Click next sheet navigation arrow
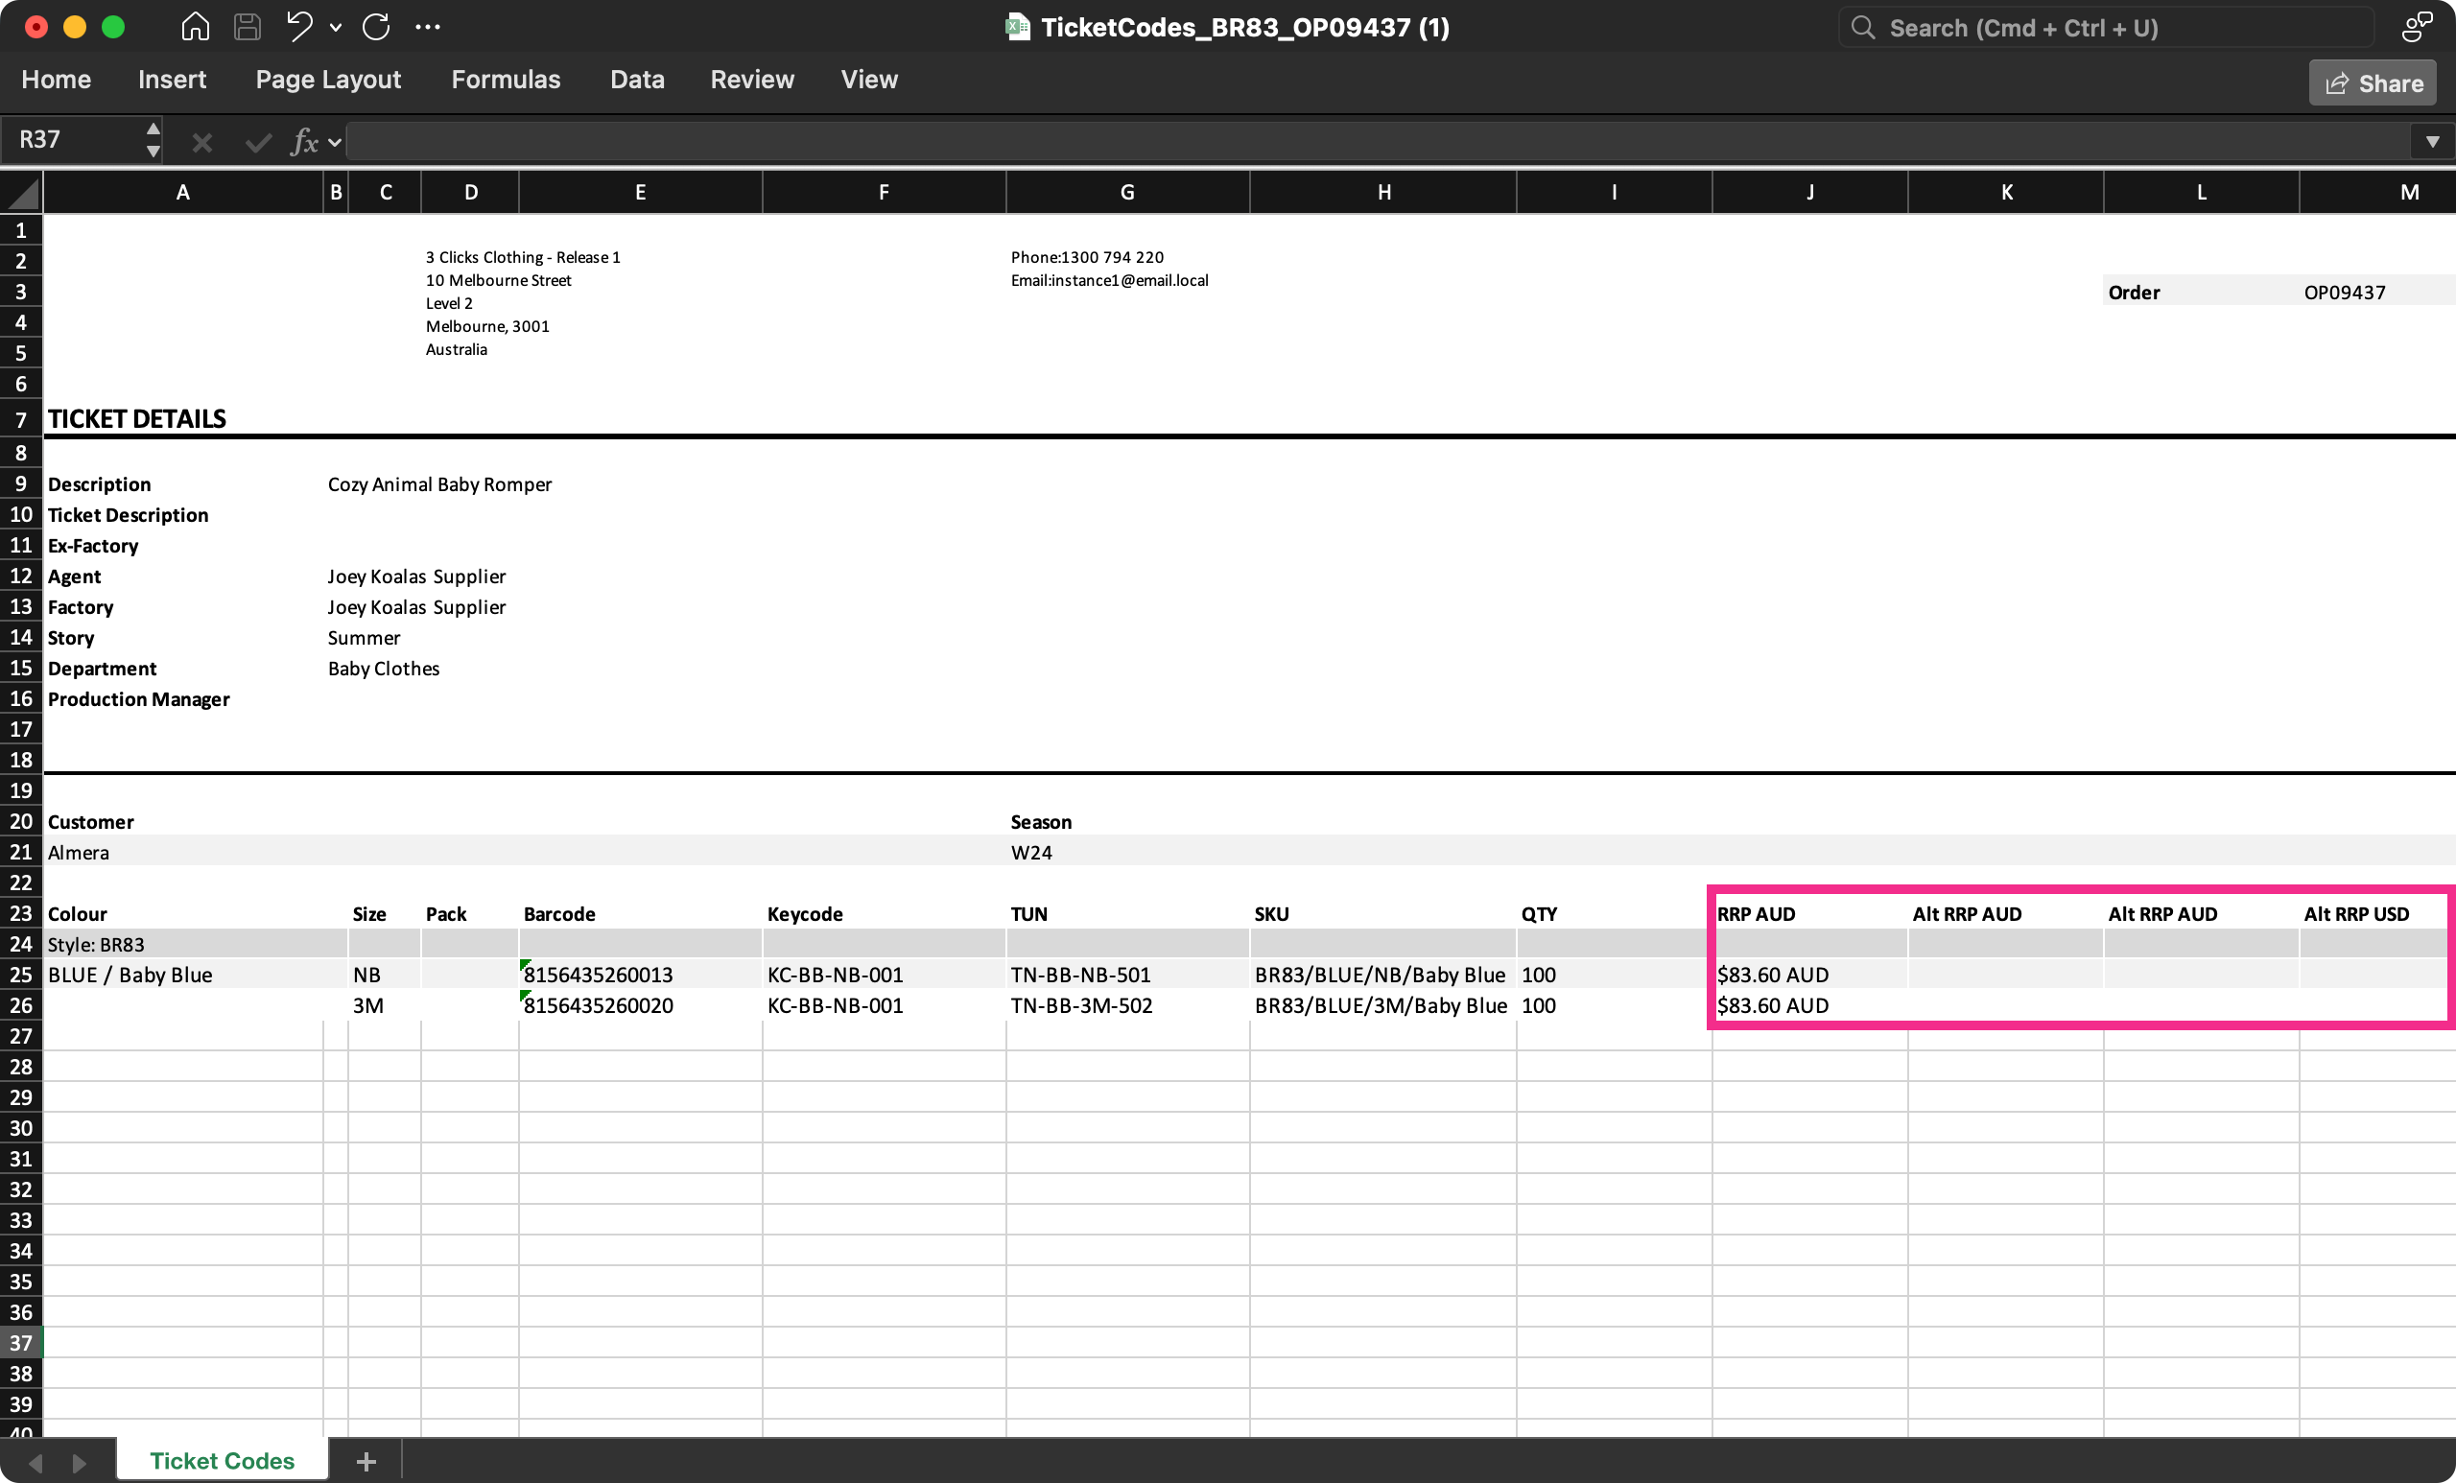The height and width of the screenshot is (1483, 2456). (79, 1462)
